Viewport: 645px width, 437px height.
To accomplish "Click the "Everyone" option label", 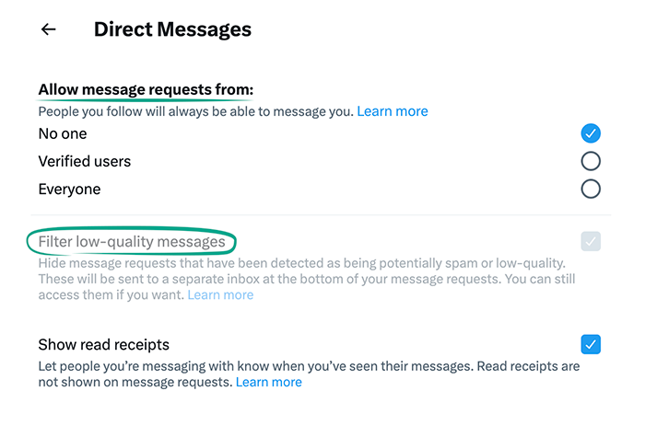I will click(69, 189).
